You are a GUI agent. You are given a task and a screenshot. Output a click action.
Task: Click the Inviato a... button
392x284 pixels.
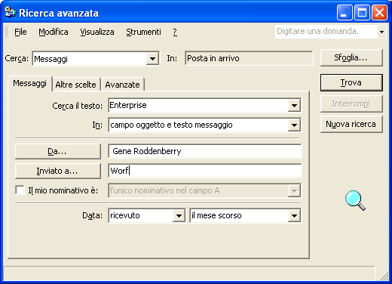click(x=58, y=171)
